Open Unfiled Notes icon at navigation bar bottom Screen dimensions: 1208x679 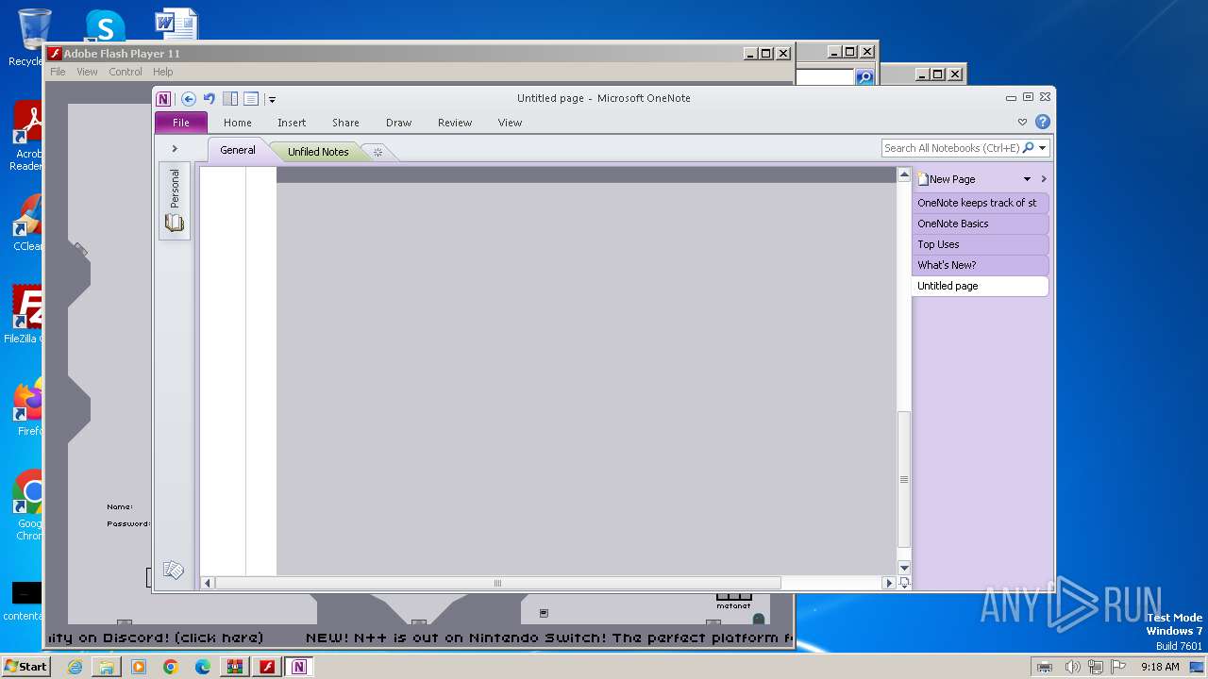tap(173, 570)
